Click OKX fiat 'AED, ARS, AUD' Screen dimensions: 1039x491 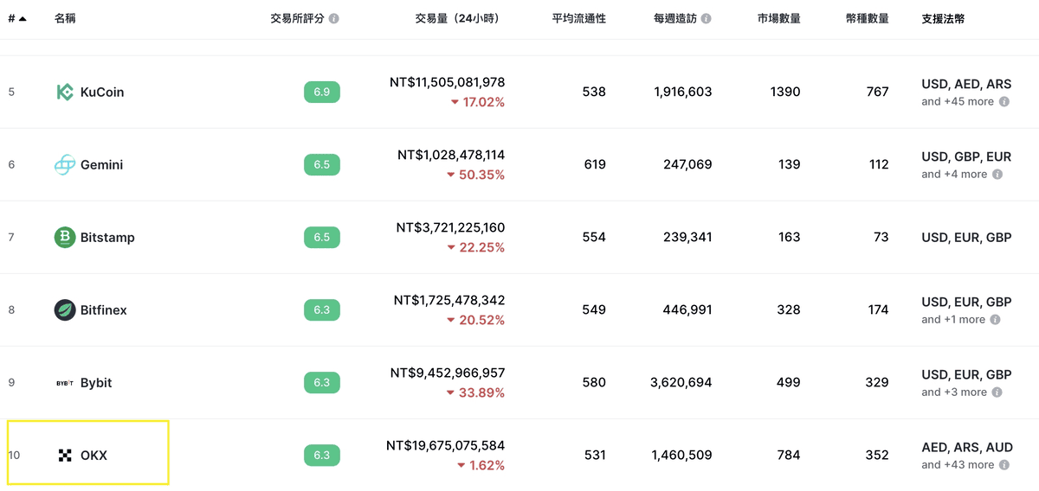(967, 448)
